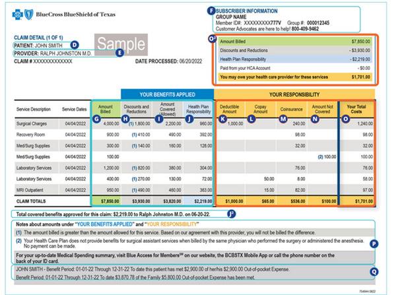Viewport: 400px width, 295px height.
Task: Click the 'For your up-to-date Medical Spending summary' paragraph
Action: point(176,258)
